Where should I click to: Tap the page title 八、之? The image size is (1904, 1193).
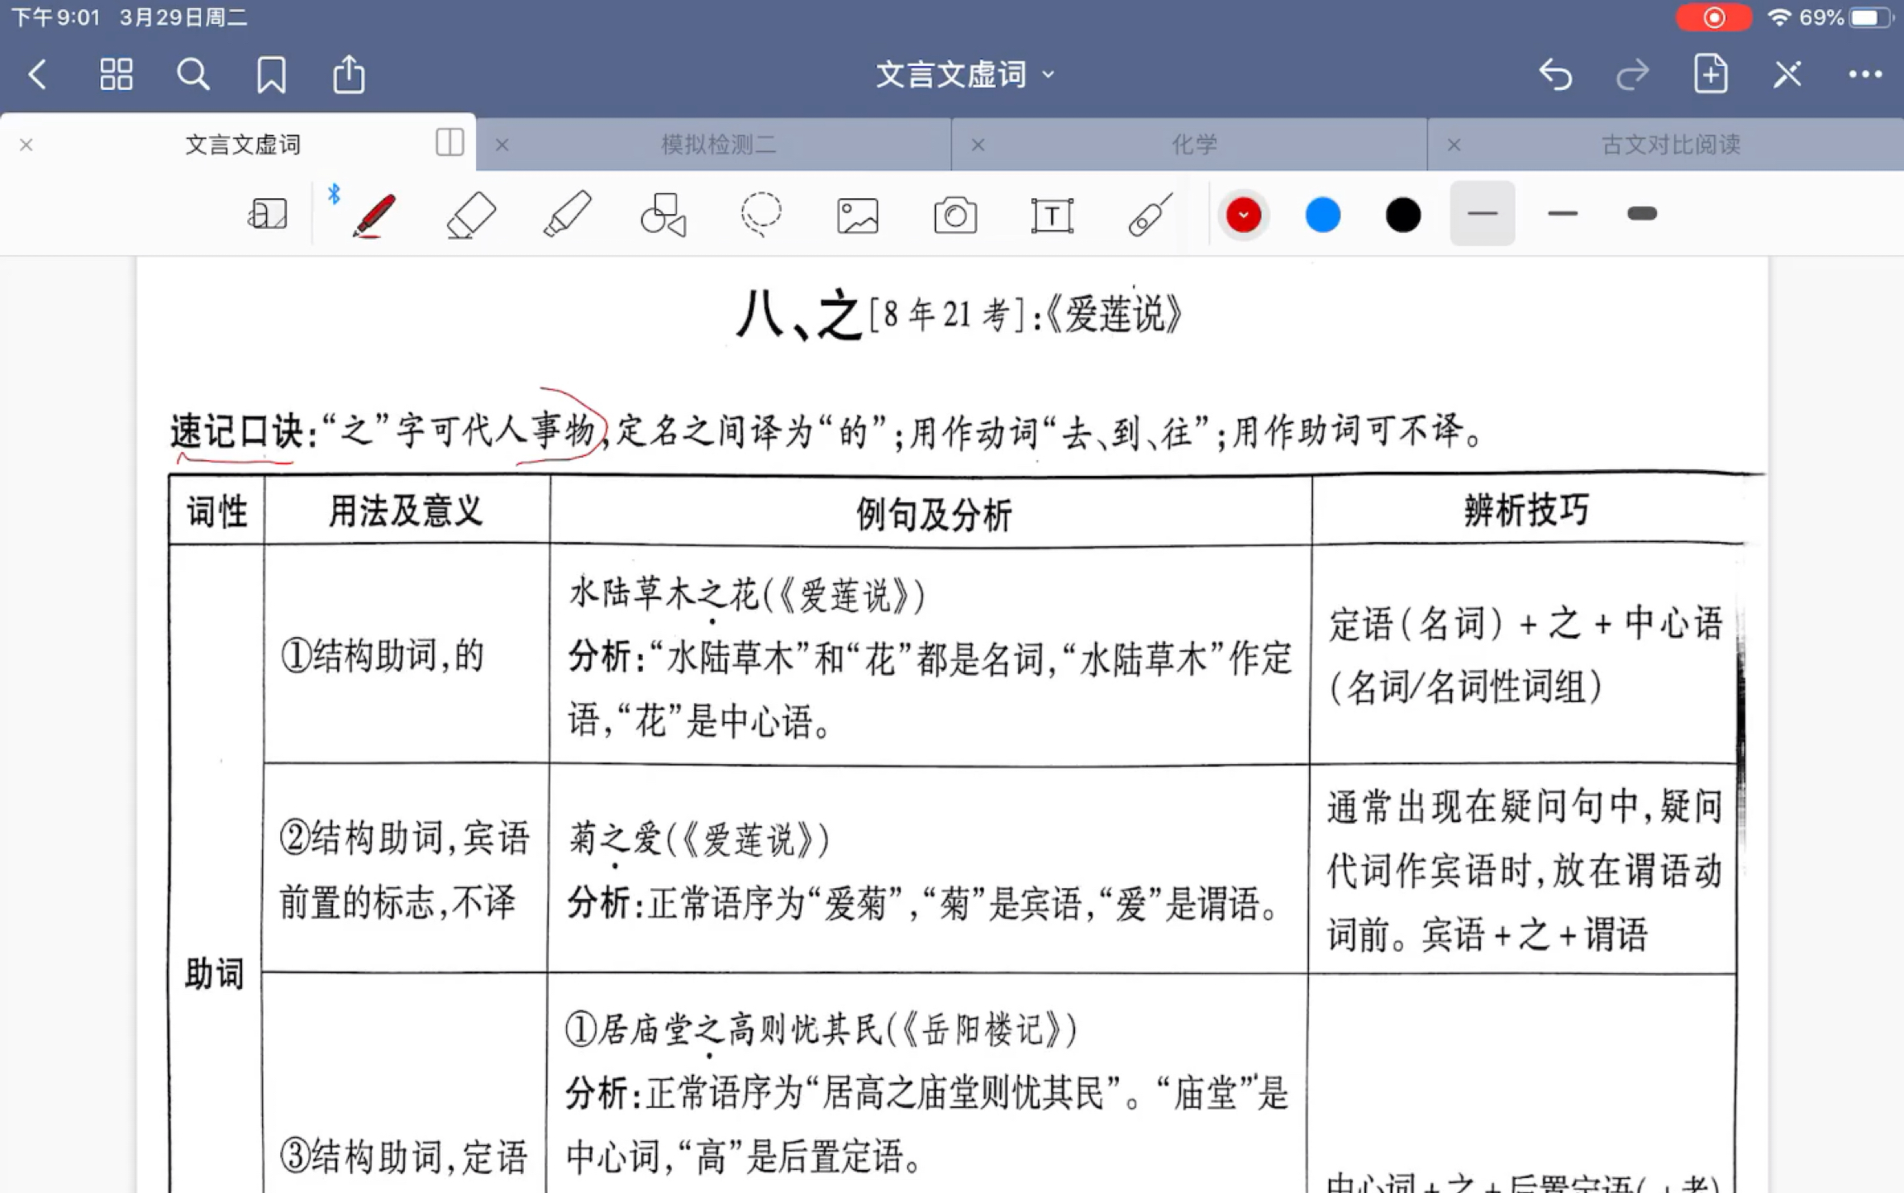point(800,315)
